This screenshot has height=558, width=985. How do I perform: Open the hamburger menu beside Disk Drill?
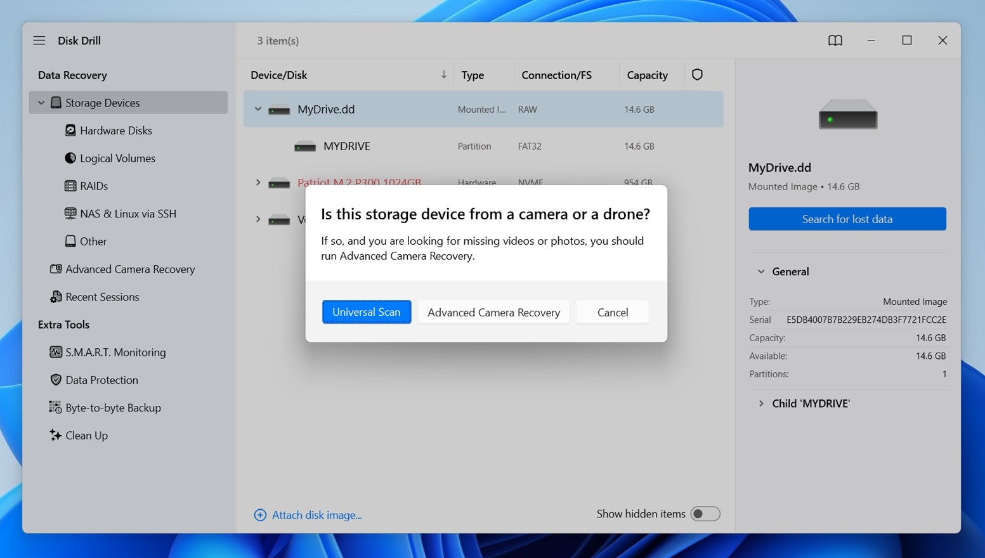39,41
